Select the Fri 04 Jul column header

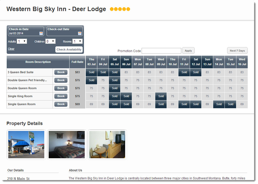click(103, 62)
